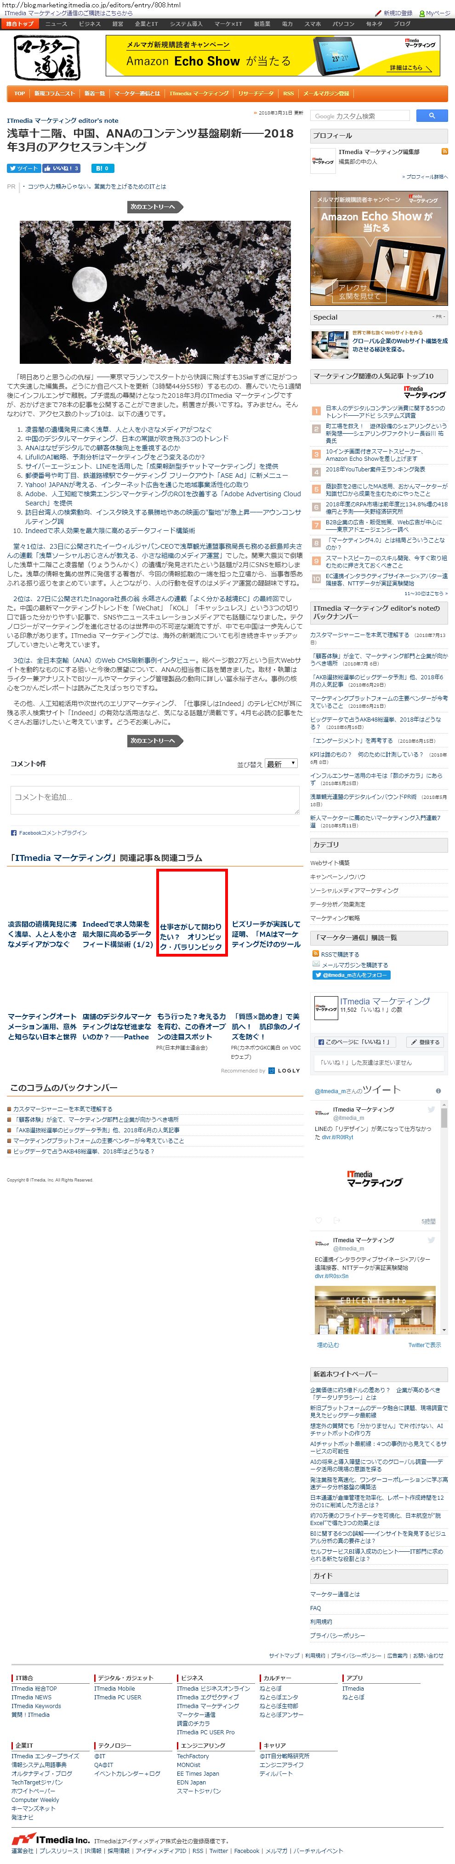Click the Twitterで表示 link under the tweets
Image resolution: width=455 pixels, height=1864 pixels.
pyautogui.click(x=424, y=1344)
